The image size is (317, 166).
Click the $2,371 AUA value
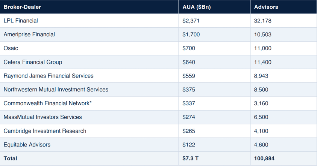[191, 21]
